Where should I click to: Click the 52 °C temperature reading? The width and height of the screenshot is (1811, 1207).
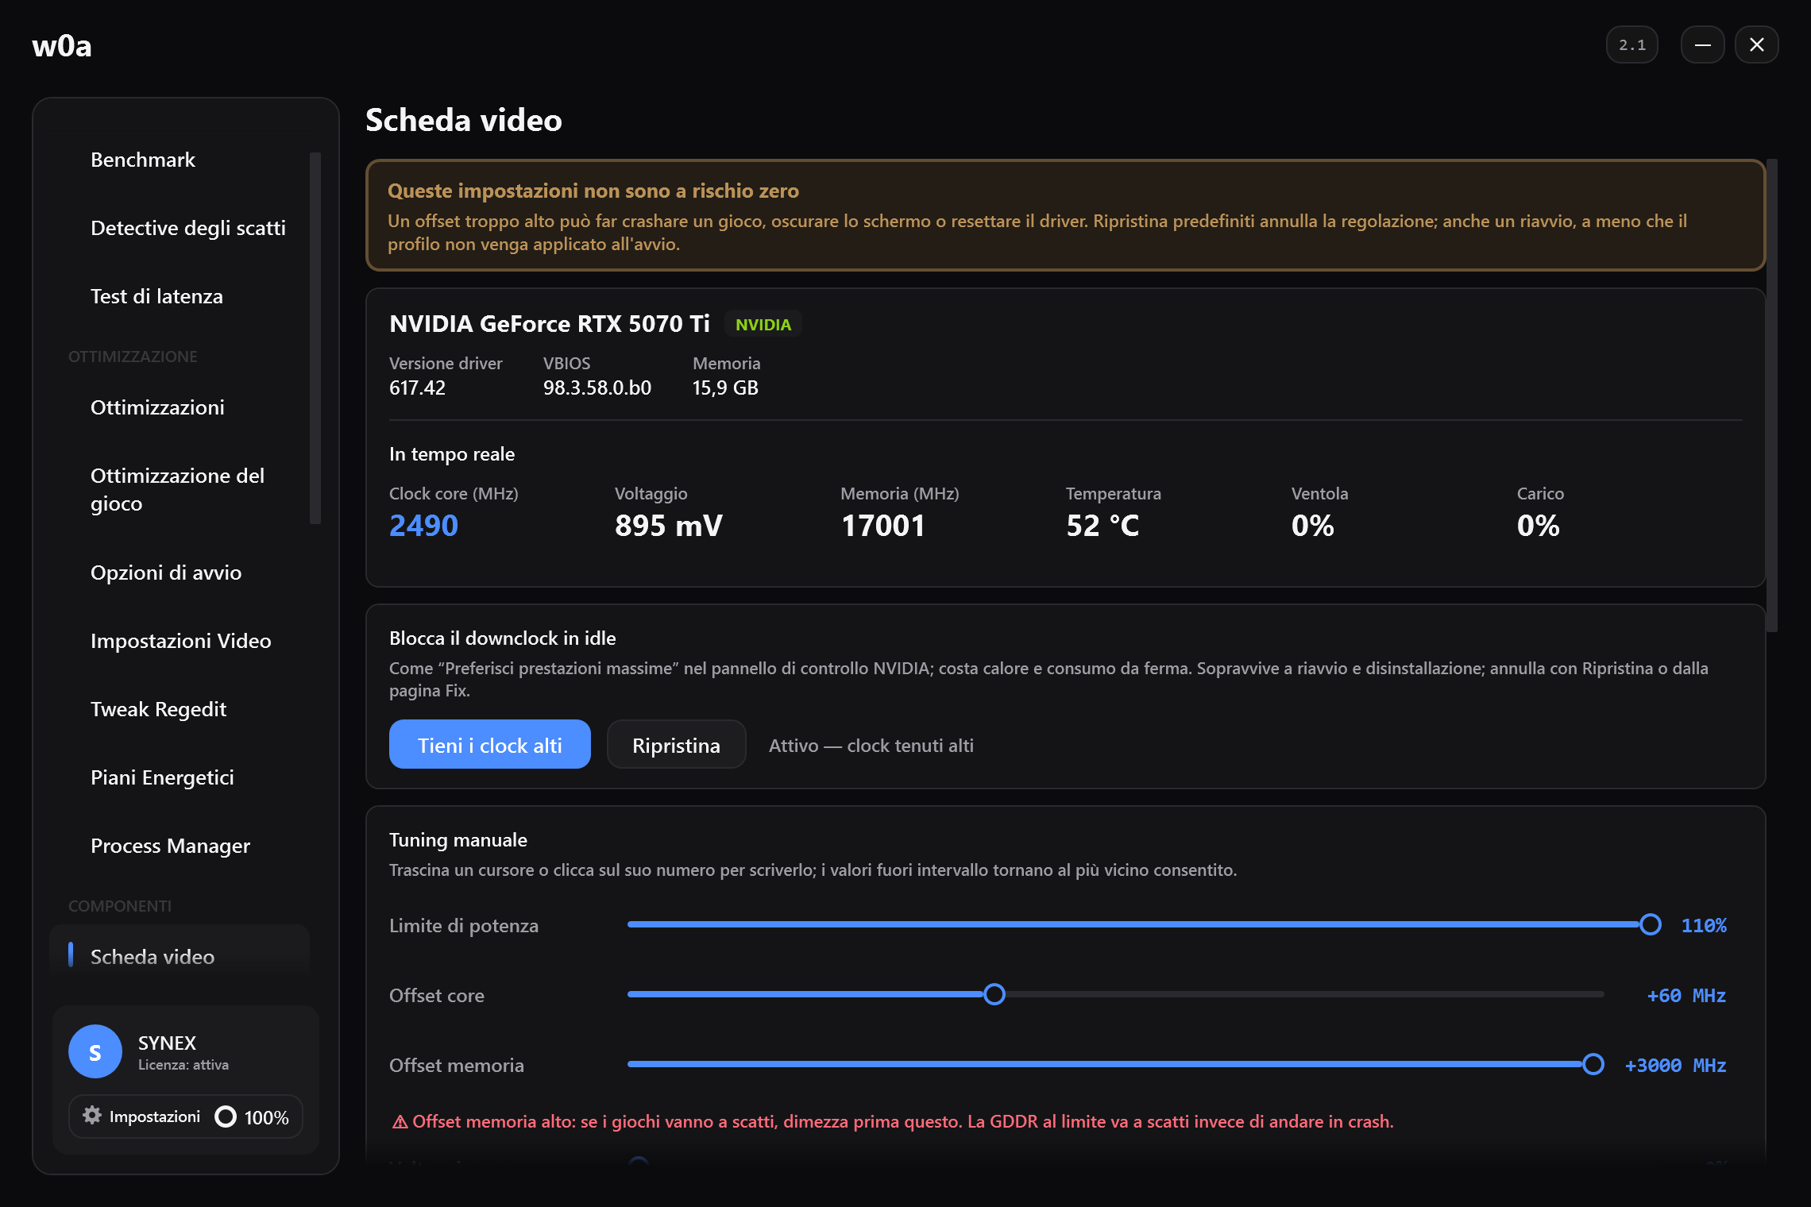point(1102,526)
